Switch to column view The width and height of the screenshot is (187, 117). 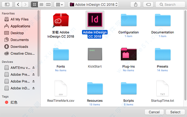[x=48, y=5]
